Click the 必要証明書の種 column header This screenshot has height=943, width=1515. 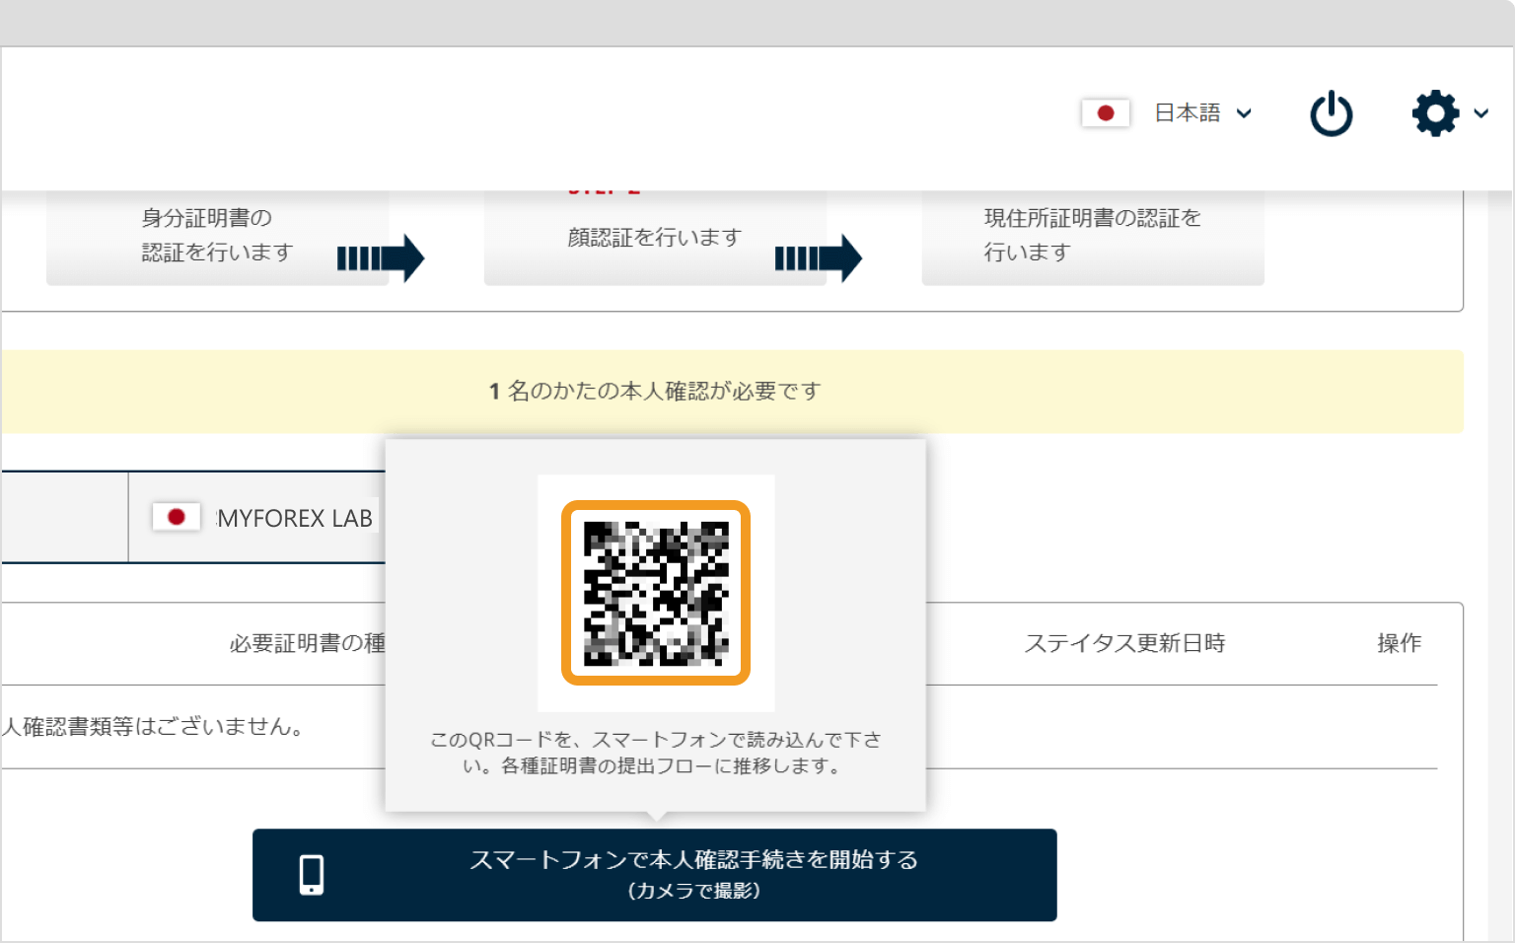[x=307, y=643]
